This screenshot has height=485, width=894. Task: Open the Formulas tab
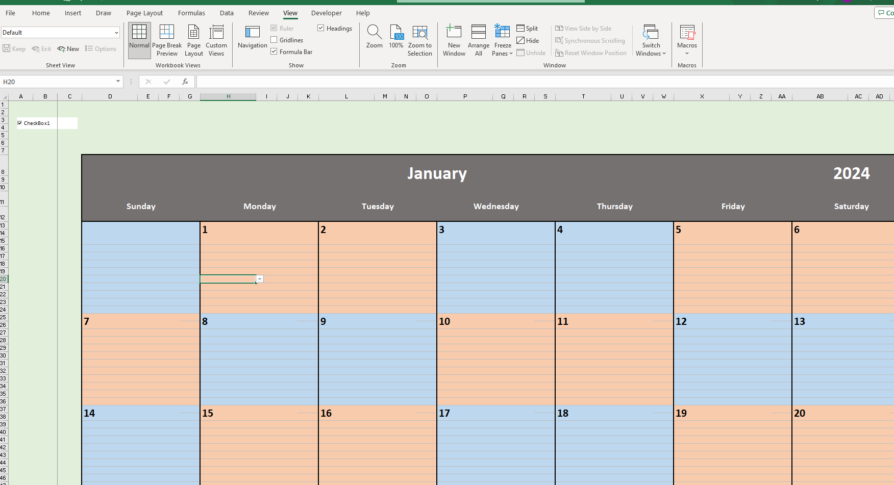[x=191, y=13]
